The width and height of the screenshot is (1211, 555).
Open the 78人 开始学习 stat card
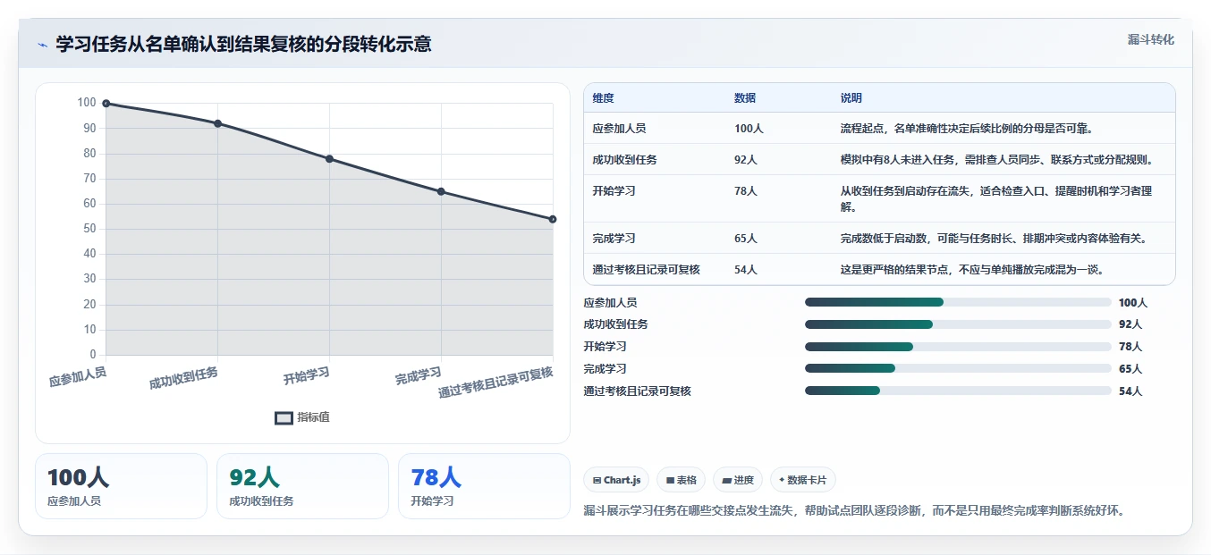point(484,486)
